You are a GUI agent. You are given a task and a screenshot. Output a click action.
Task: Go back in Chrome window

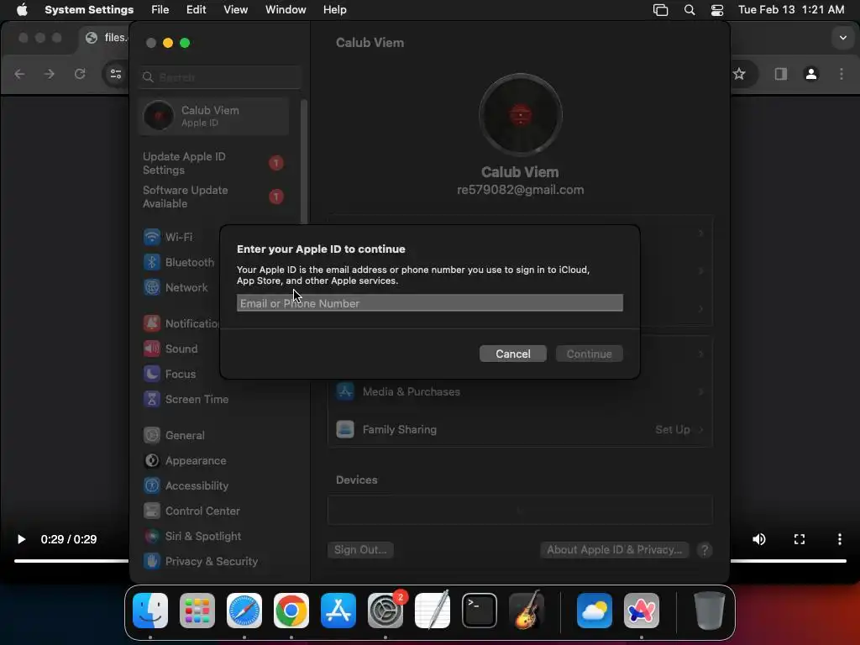tap(20, 74)
